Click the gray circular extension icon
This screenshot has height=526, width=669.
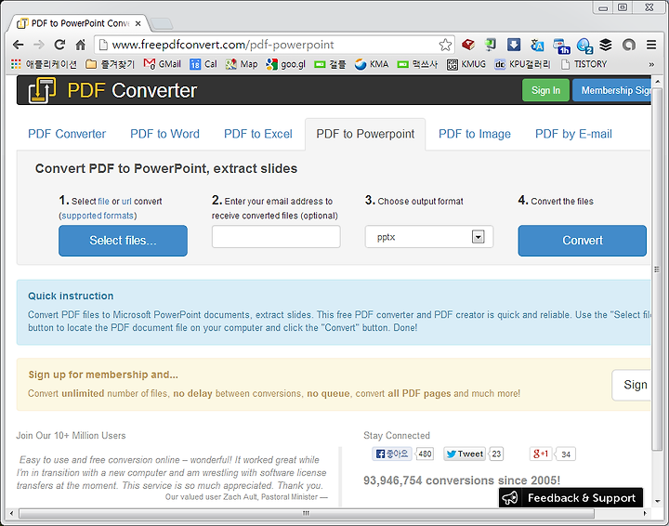[x=629, y=45]
